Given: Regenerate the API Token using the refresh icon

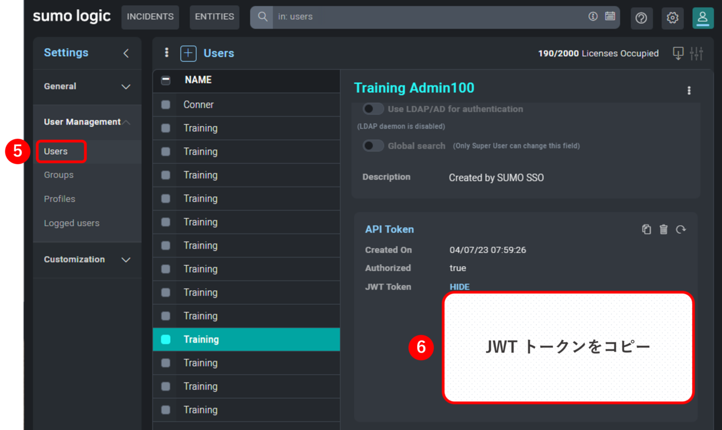Looking at the screenshot, I should click(681, 229).
